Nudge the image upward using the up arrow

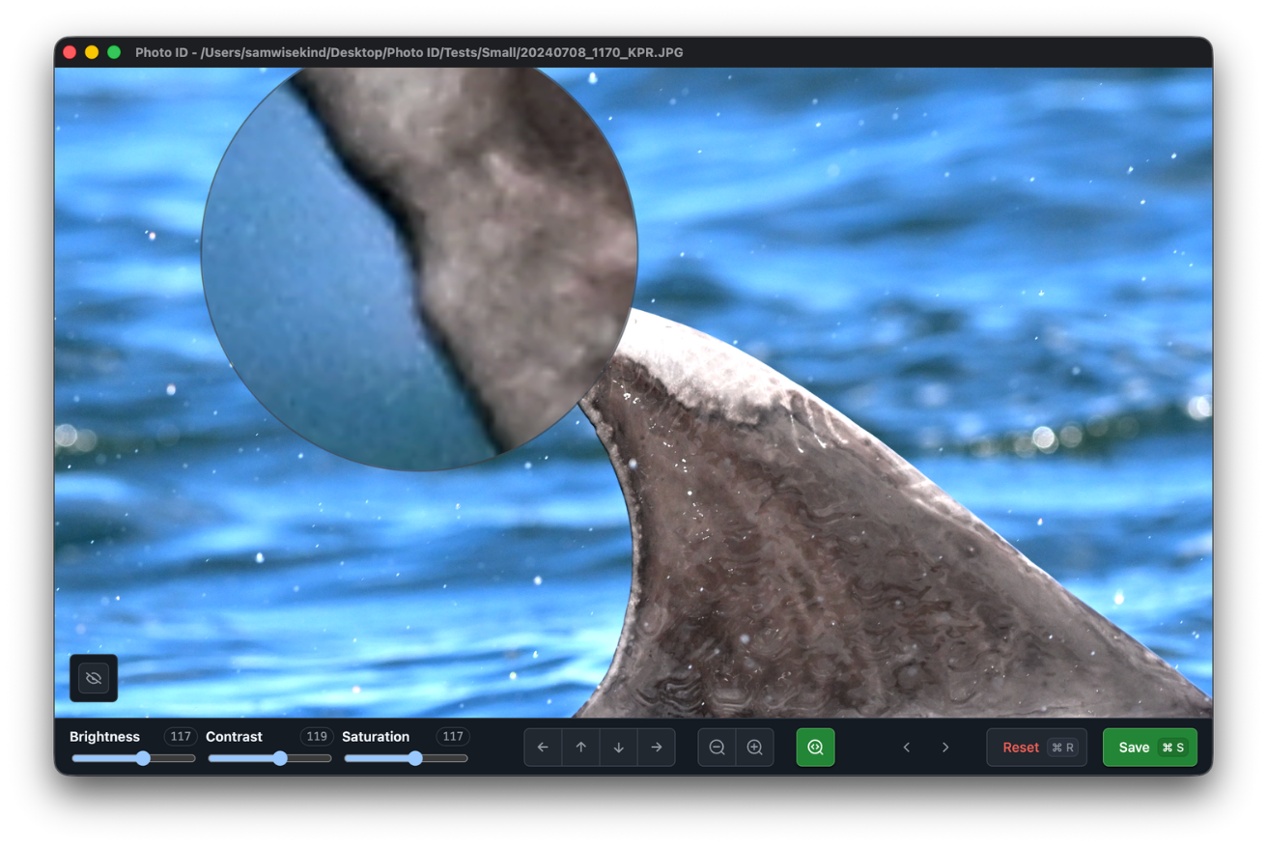[x=580, y=747]
